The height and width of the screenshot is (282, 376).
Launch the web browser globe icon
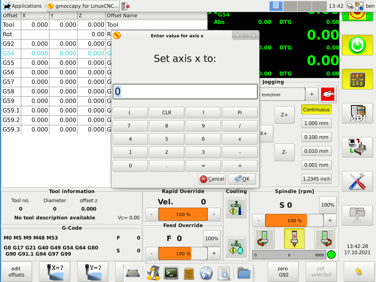[206, 273]
